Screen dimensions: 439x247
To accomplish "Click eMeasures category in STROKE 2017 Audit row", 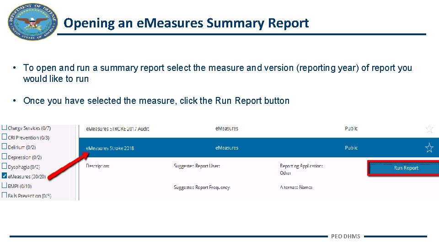I will 227,129.
